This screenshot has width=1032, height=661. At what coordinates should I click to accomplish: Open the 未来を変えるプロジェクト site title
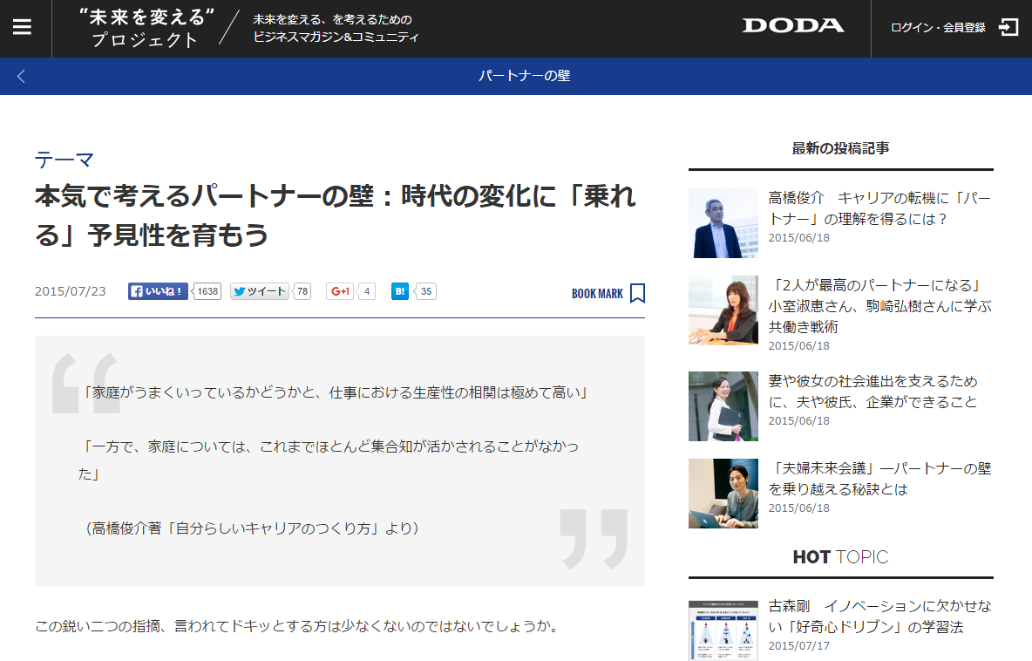(x=146, y=28)
